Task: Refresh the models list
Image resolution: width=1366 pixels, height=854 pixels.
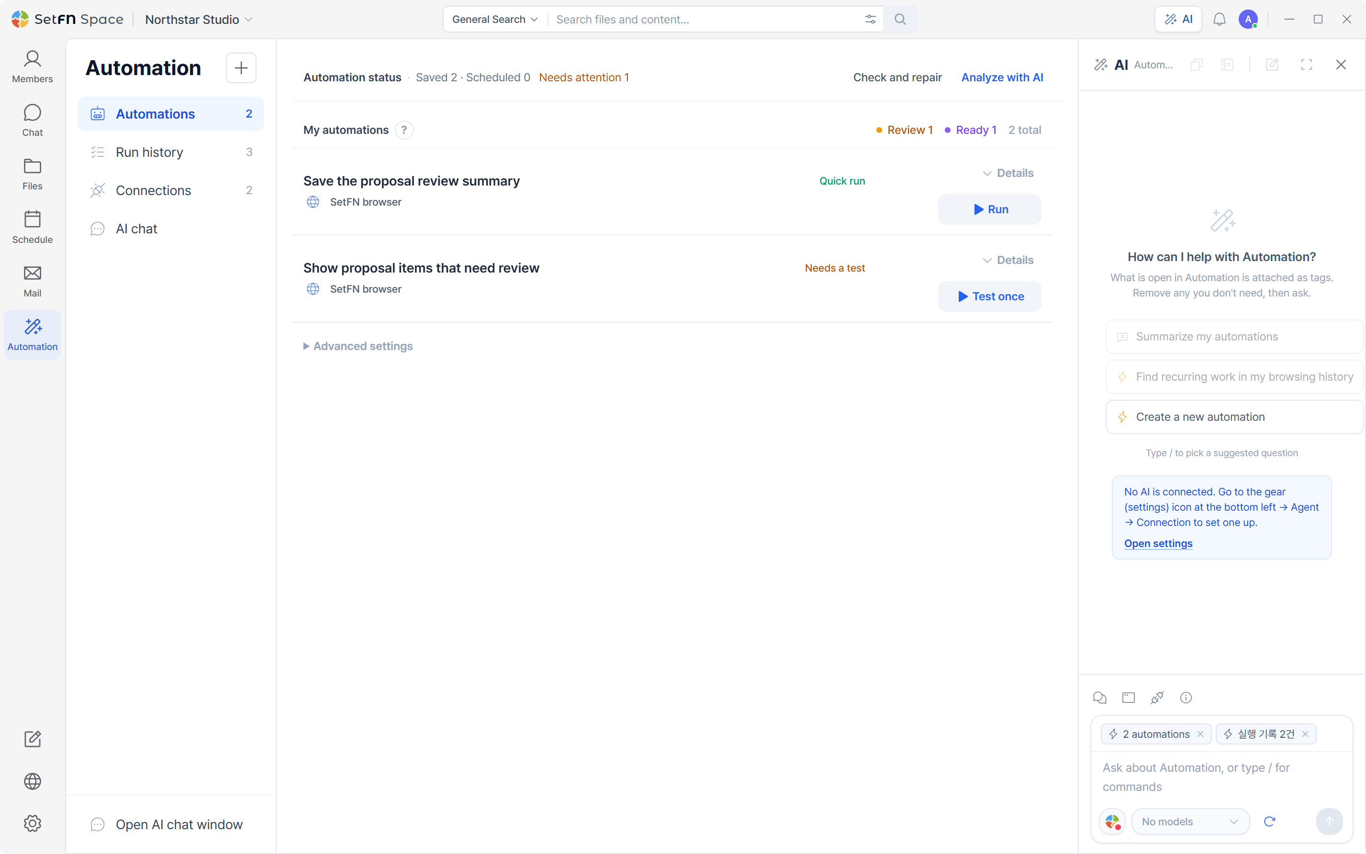Action: [x=1270, y=822]
